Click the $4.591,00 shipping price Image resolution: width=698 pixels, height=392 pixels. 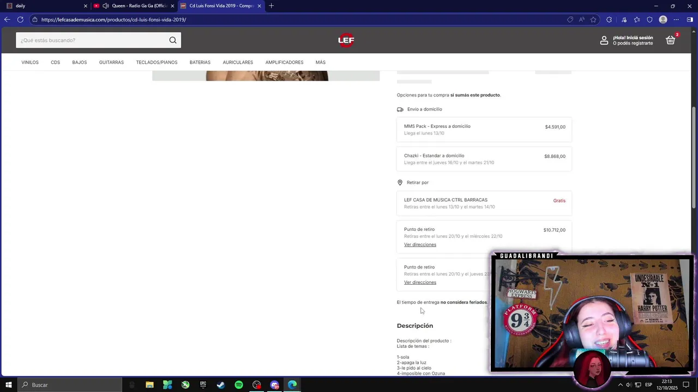coord(555,127)
